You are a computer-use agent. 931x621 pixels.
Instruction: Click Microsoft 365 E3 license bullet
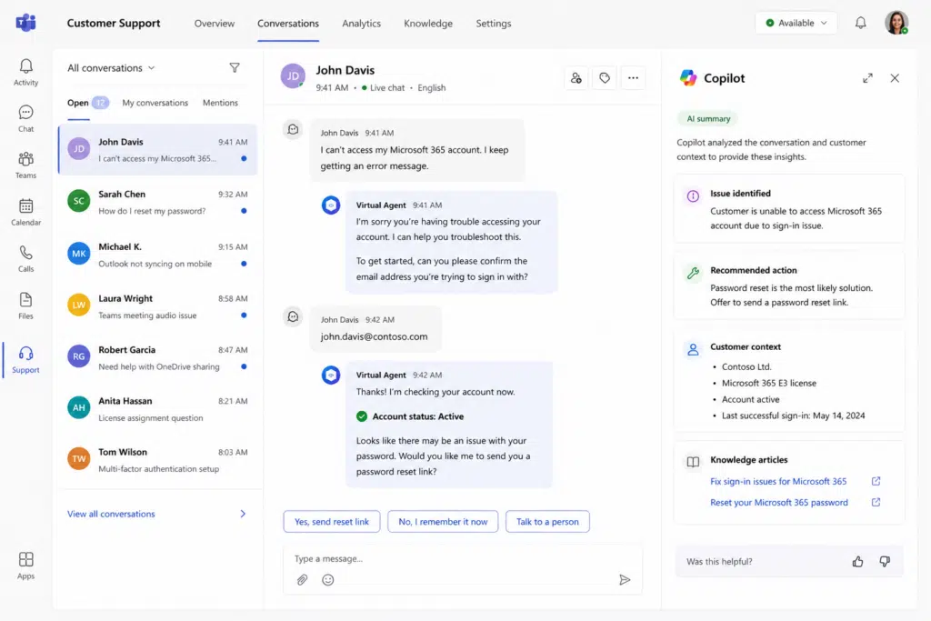click(x=769, y=383)
